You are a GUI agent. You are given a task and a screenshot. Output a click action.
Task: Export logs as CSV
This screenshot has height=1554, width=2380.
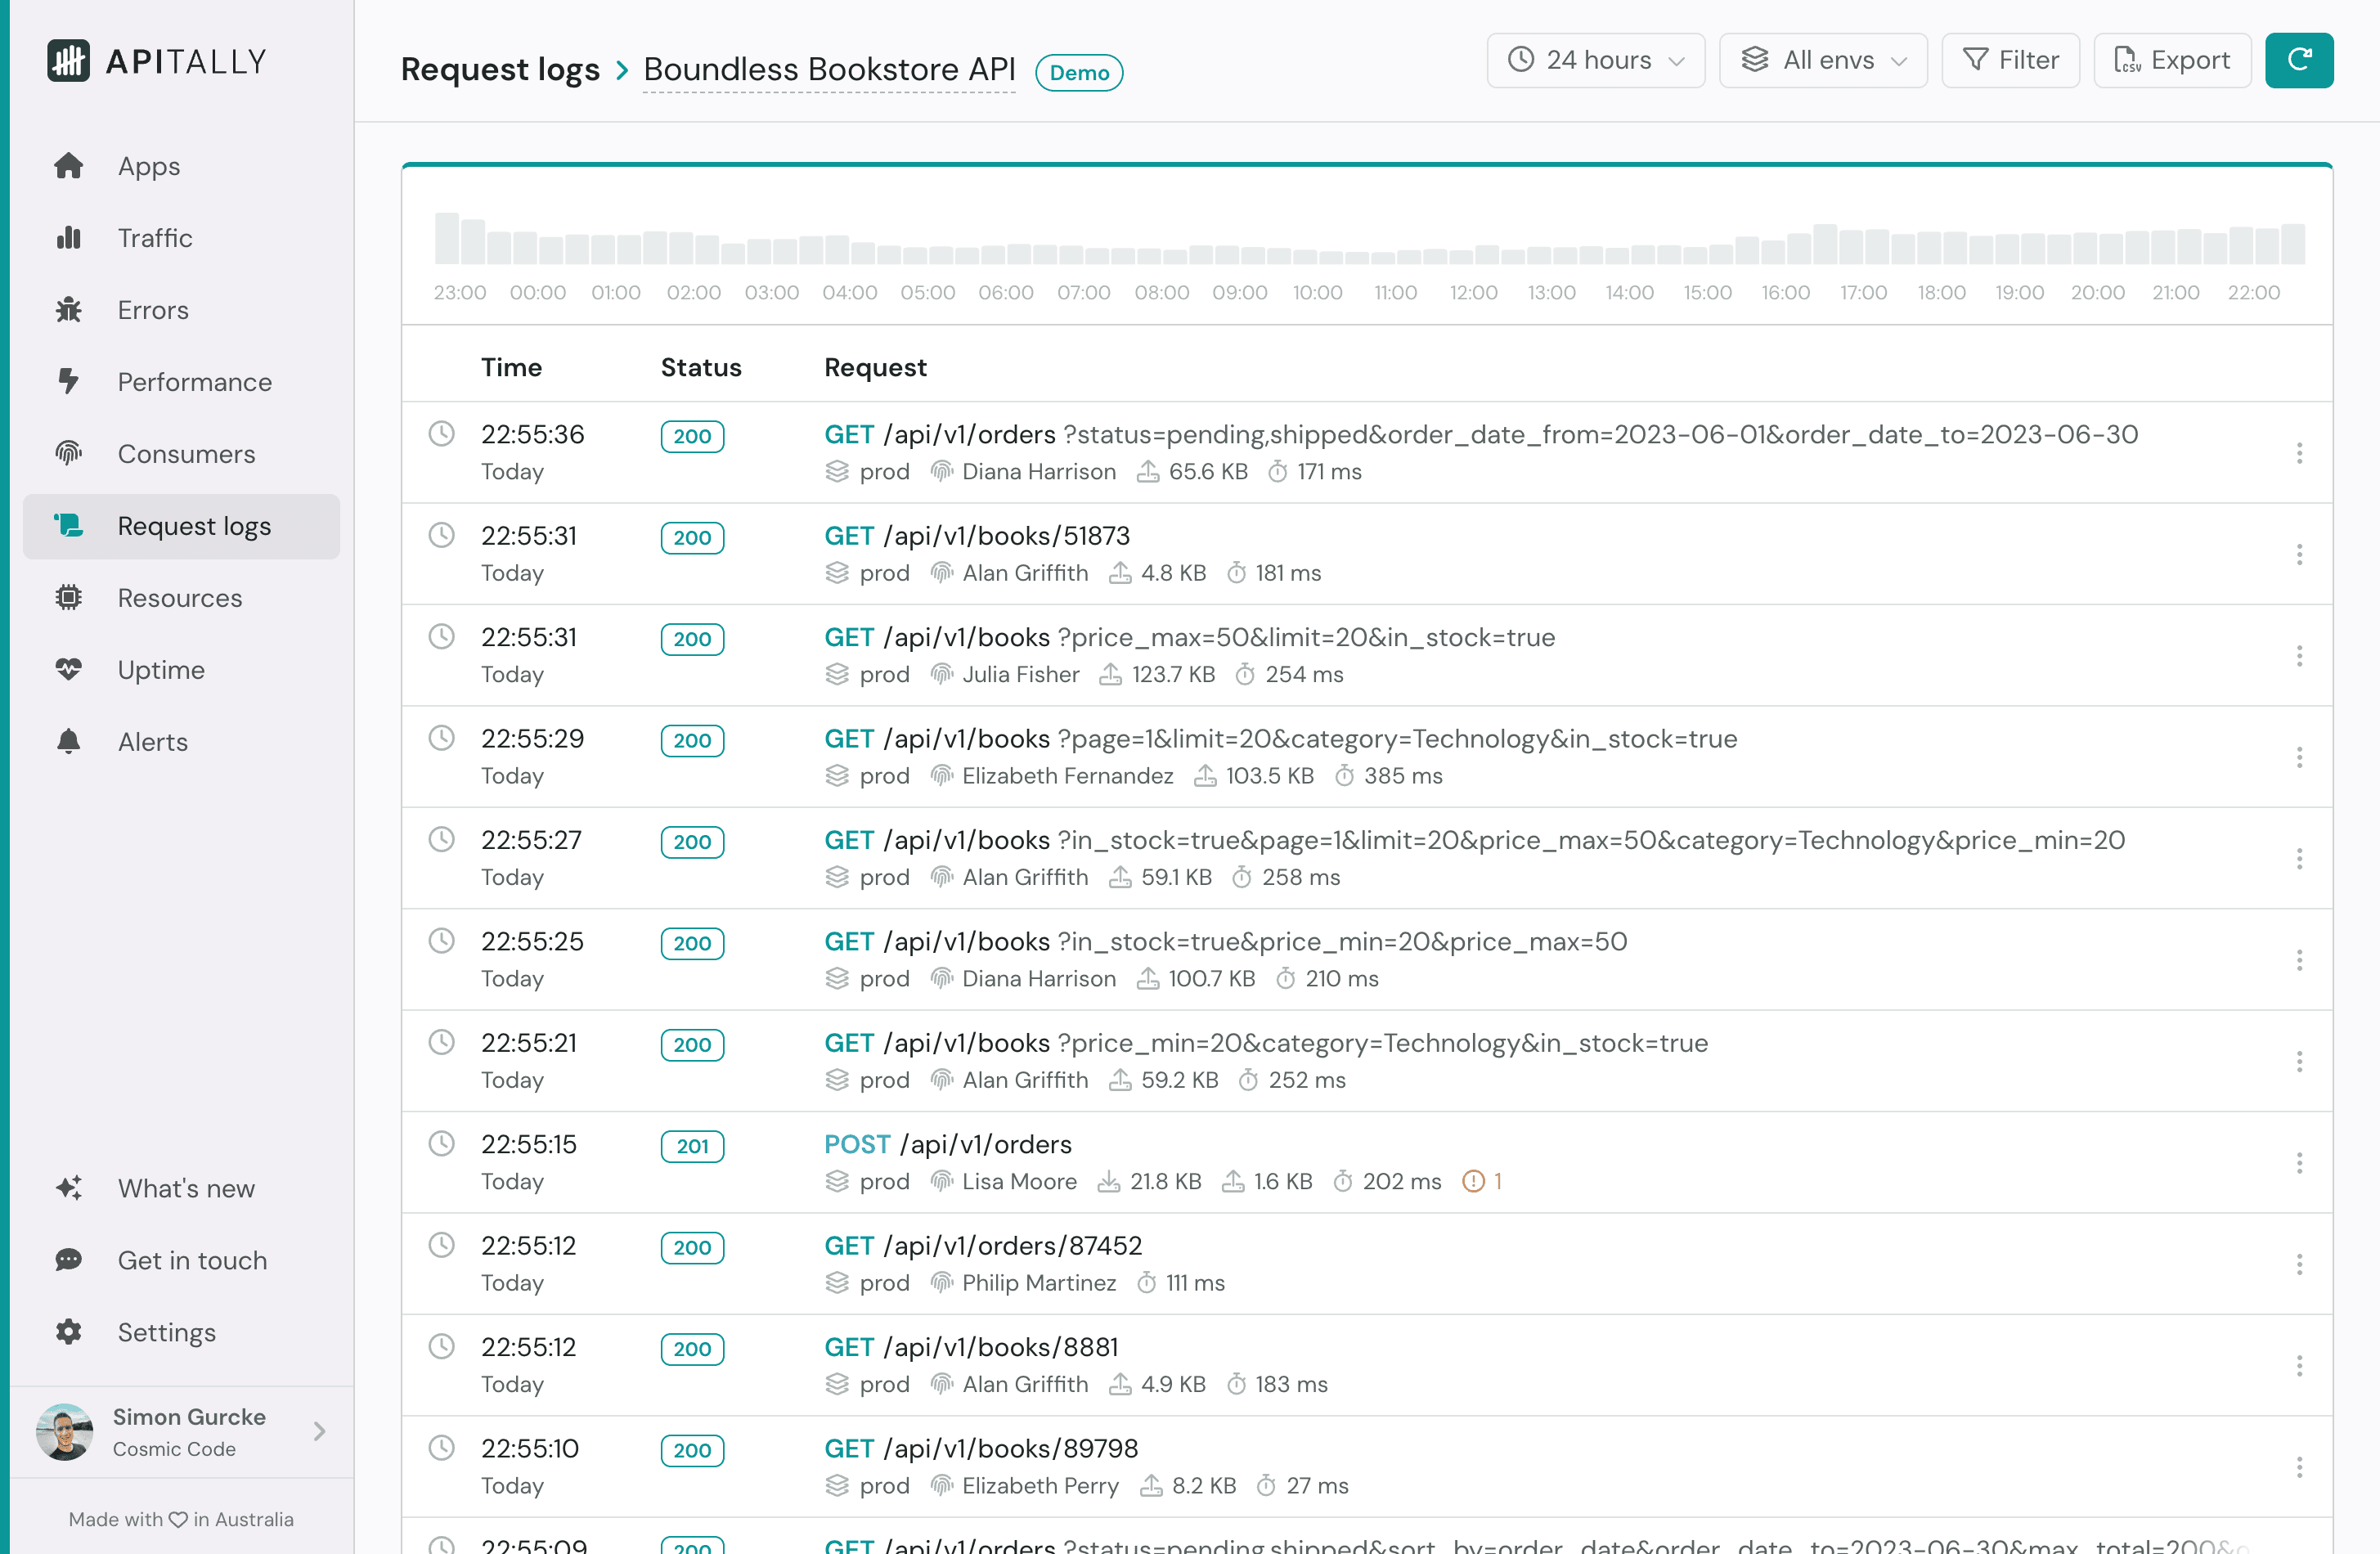(2172, 60)
